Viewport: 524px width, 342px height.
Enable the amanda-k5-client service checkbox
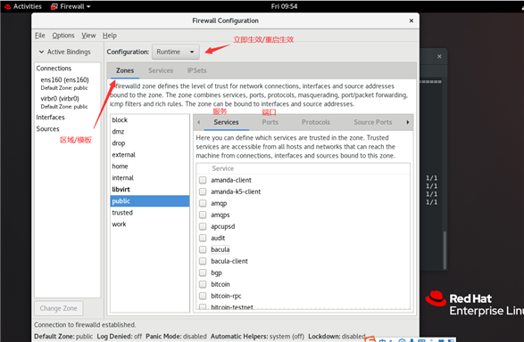[203, 191]
